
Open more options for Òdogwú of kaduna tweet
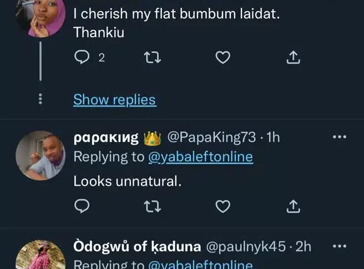coord(339,246)
